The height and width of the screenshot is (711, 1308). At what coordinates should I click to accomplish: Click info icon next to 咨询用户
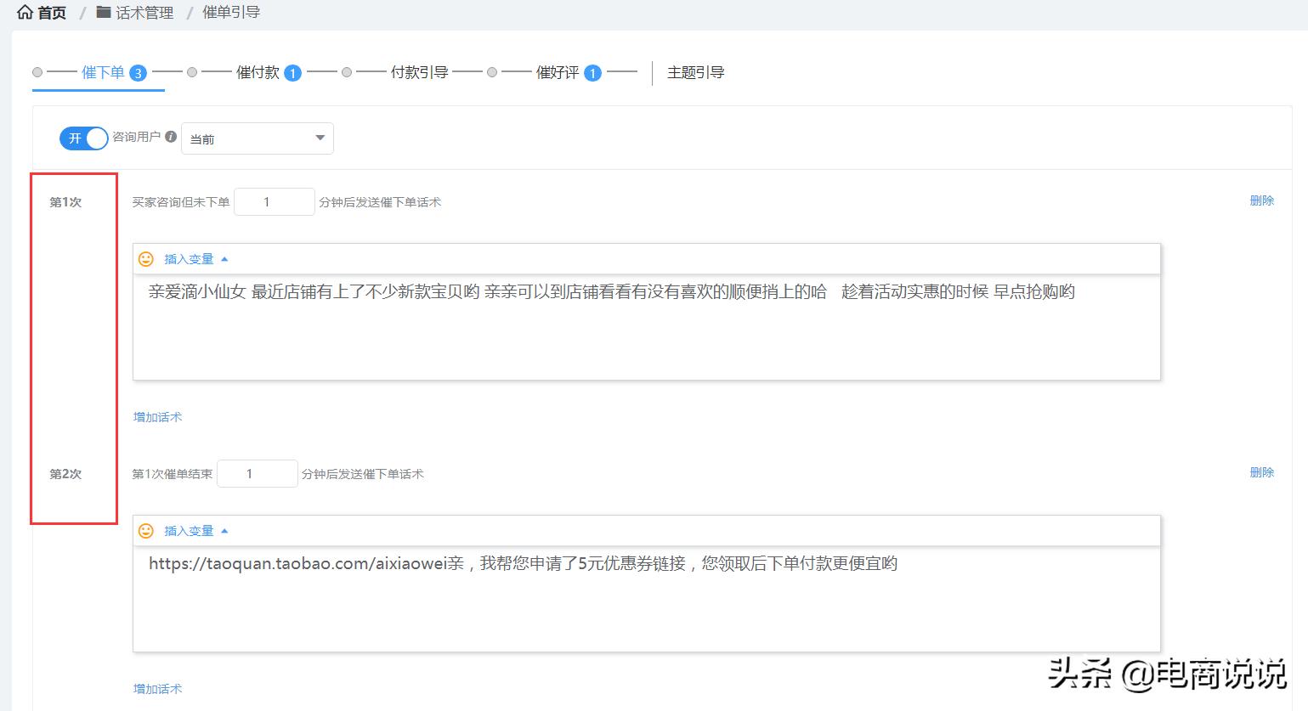(171, 137)
